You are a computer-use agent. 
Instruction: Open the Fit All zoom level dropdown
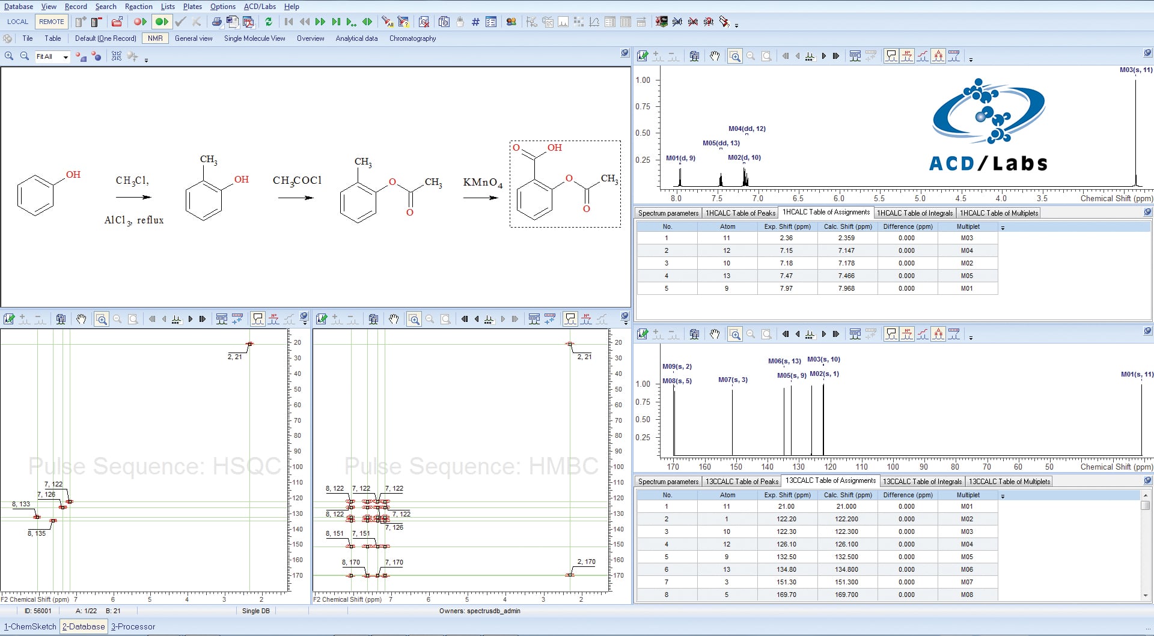coord(64,56)
